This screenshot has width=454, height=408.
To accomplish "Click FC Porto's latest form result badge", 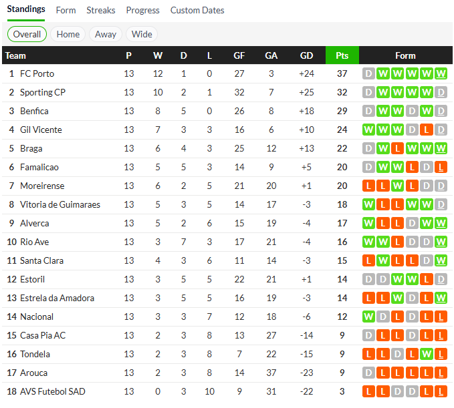I will 441,73.
